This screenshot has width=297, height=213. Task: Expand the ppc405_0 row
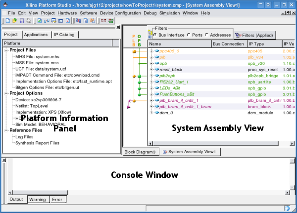tap(151, 51)
